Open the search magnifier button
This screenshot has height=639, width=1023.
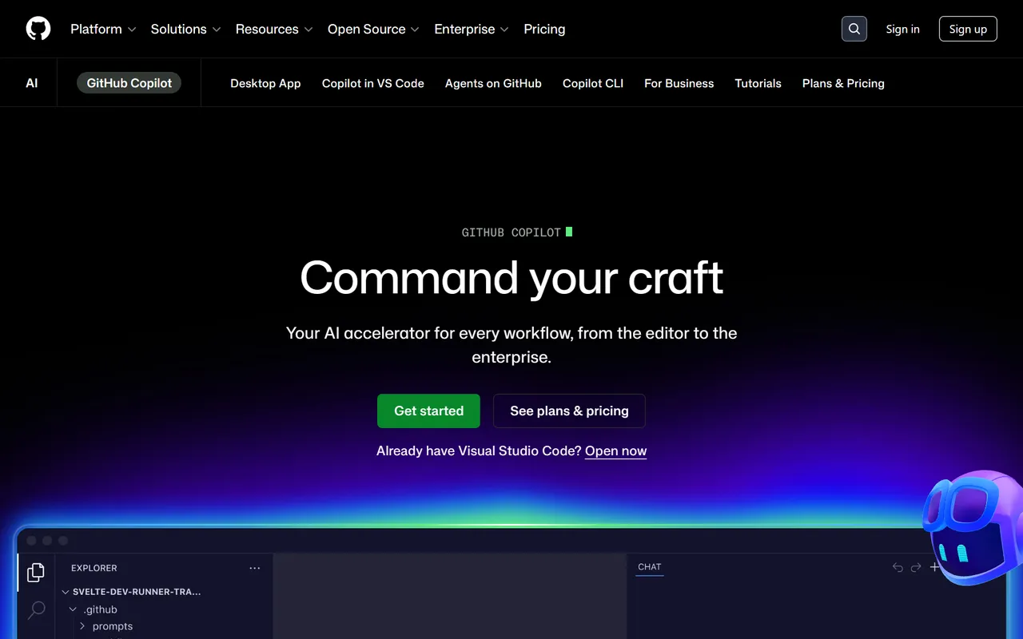pyautogui.click(x=854, y=29)
